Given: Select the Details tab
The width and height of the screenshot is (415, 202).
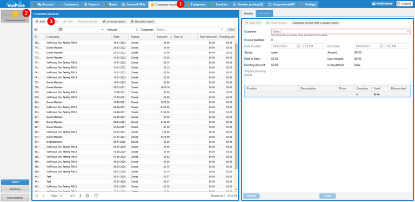Looking at the screenshot, I should click(248, 13).
